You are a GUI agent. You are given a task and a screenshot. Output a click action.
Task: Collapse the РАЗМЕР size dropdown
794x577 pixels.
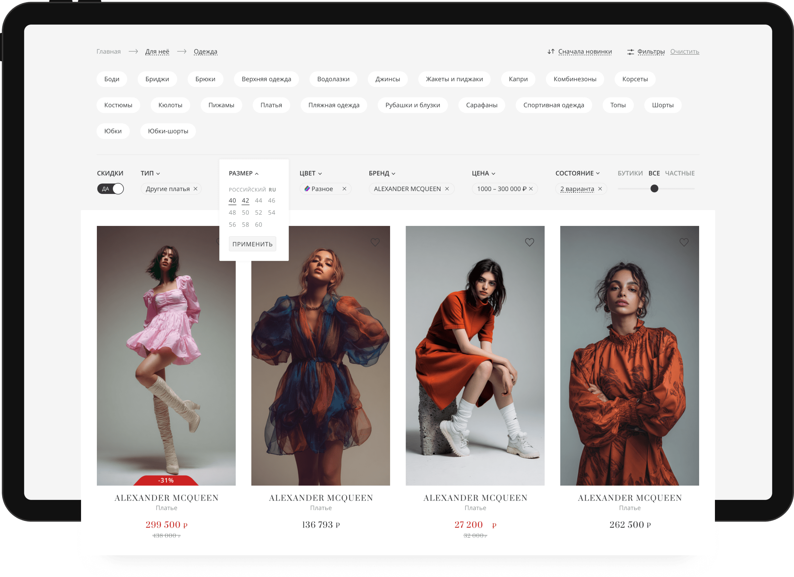click(244, 173)
